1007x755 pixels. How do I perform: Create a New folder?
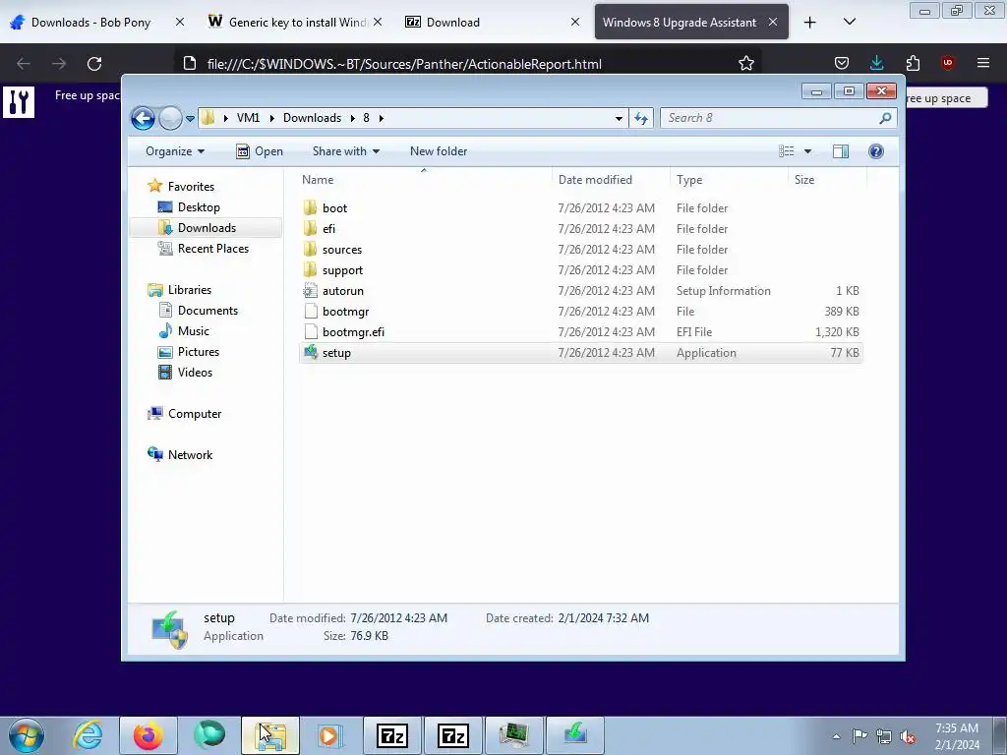tap(439, 151)
